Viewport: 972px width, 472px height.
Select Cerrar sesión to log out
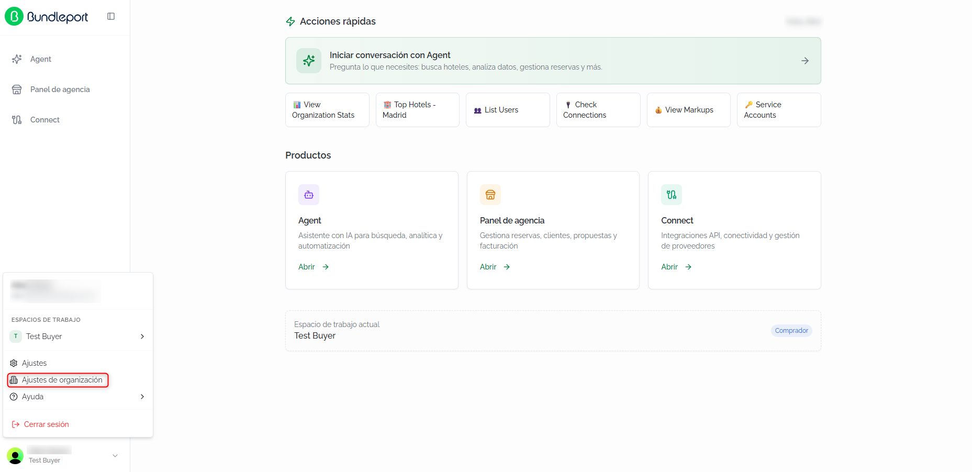[78, 424]
